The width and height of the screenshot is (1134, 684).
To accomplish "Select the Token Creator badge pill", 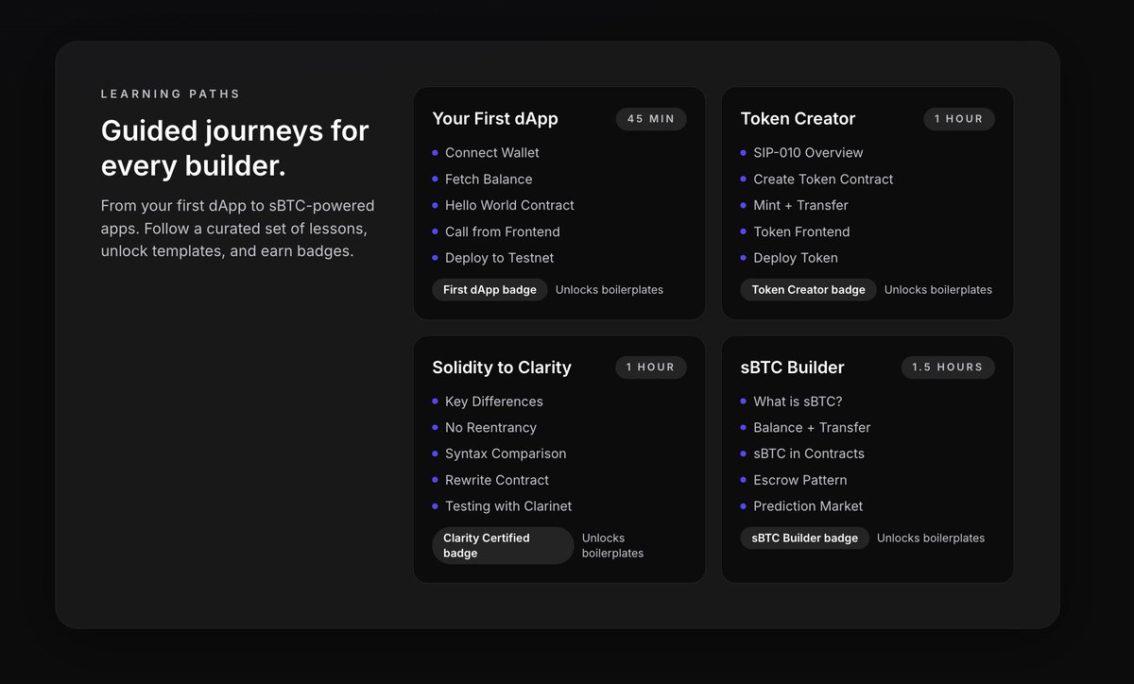I will [808, 290].
